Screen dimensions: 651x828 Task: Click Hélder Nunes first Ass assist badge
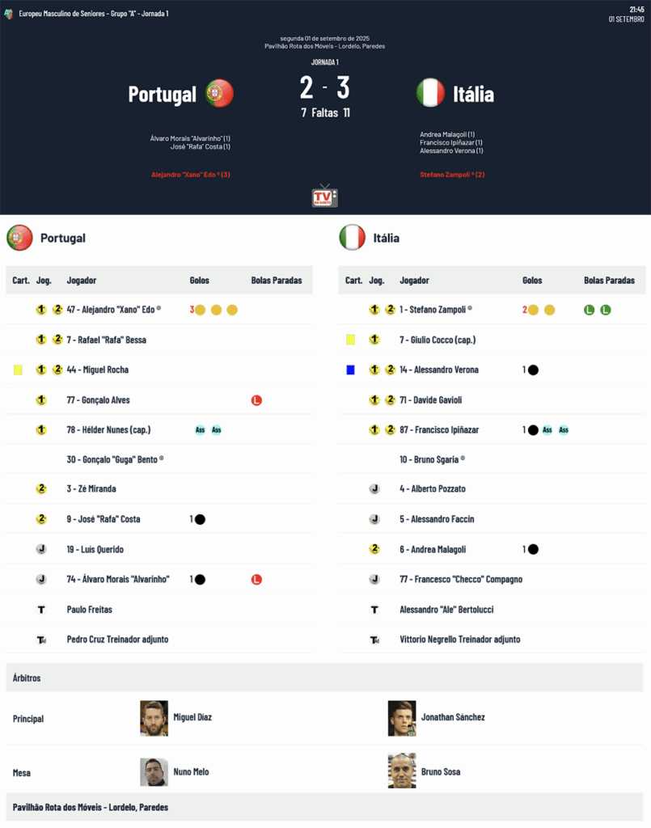tap(200, 430)
